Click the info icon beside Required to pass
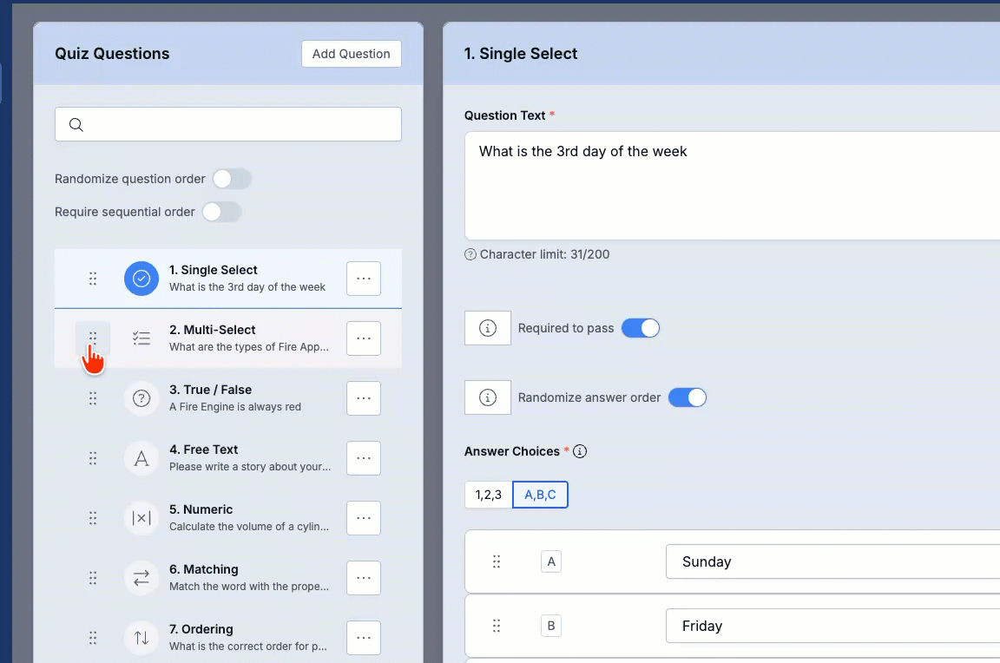Image resolution: width=1000 pixels, height=663 pixels. click(x=488, y=328)
